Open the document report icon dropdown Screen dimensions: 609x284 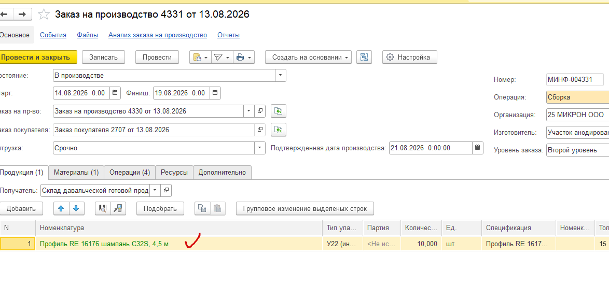(200, 57)
